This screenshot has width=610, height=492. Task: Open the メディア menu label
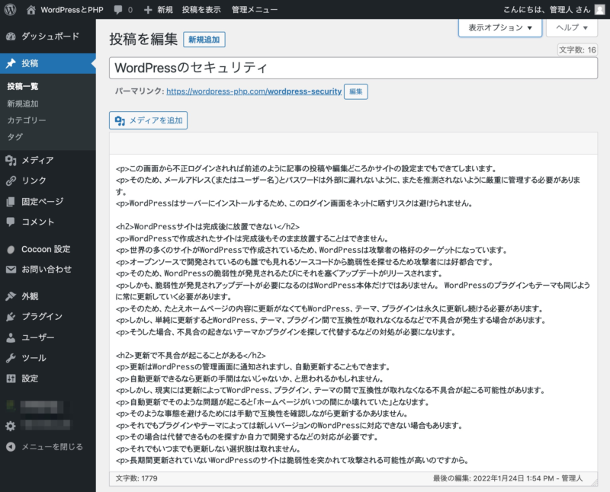point(37,160)
